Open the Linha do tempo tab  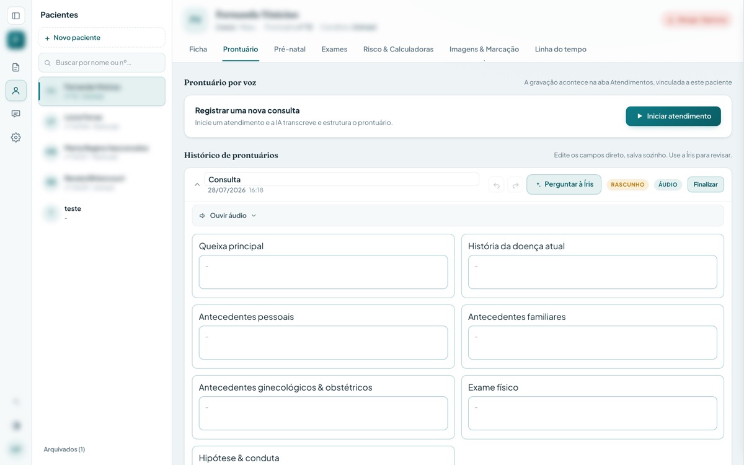[560, 49]
